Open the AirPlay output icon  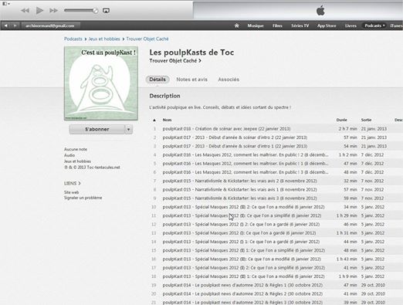(106, 11)
